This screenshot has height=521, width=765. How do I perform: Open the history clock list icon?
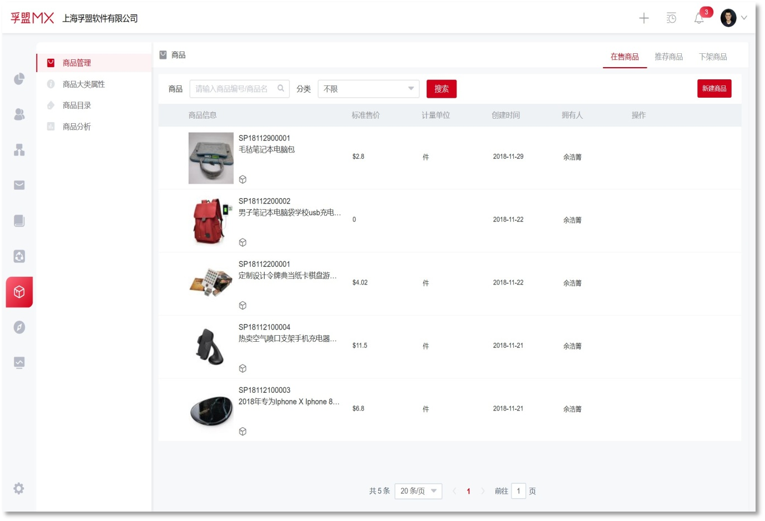[671, 18]
